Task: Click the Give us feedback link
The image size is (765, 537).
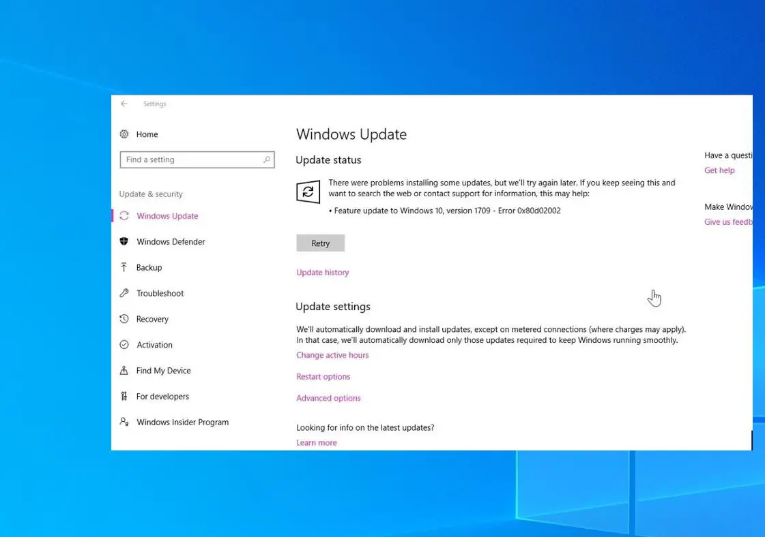Action: (728, 221)
